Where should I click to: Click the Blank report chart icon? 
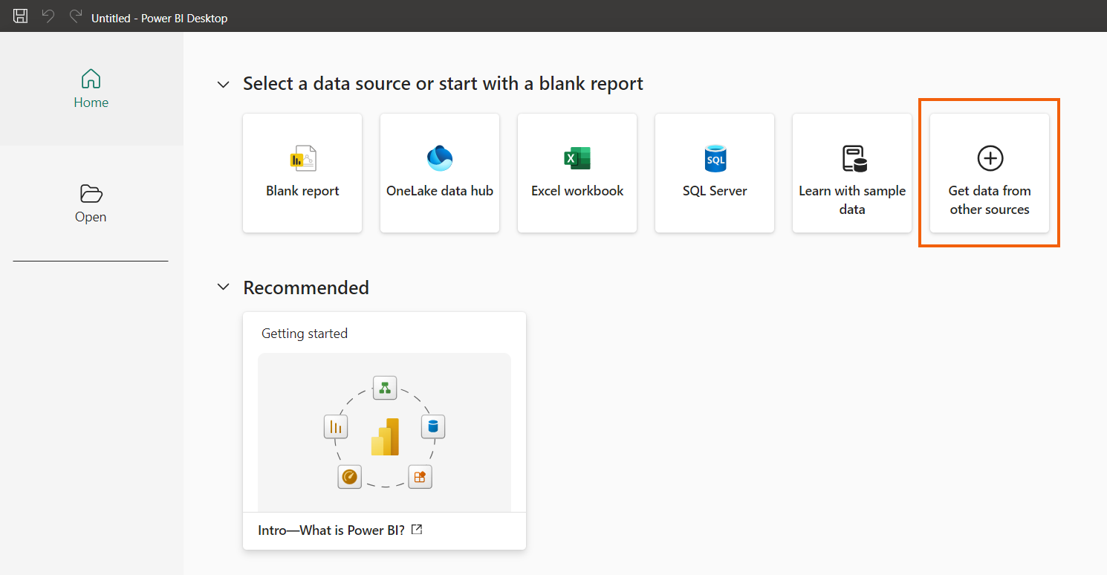[x=302, y=158]
